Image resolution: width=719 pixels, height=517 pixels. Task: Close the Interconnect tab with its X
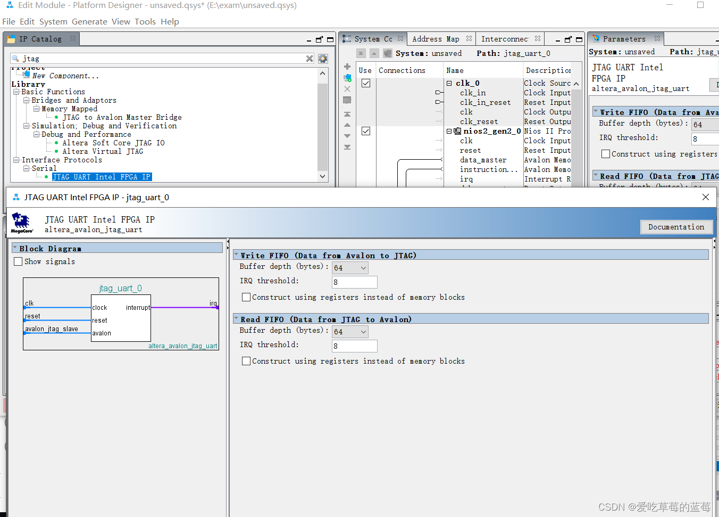point(538,38)
